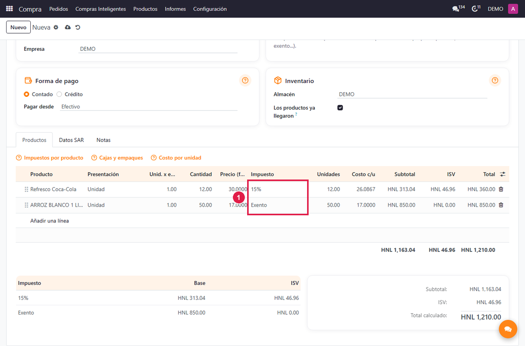This screenshot has width=525, height=346.
Task: Open the user avatar A menu
Action: pyautogui.click(x=513, y=9)
